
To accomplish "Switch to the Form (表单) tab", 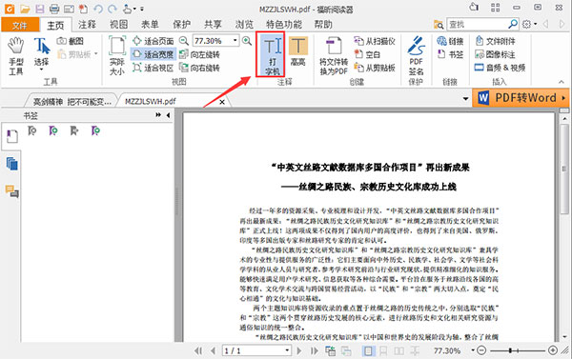I will tap(151, 25).
